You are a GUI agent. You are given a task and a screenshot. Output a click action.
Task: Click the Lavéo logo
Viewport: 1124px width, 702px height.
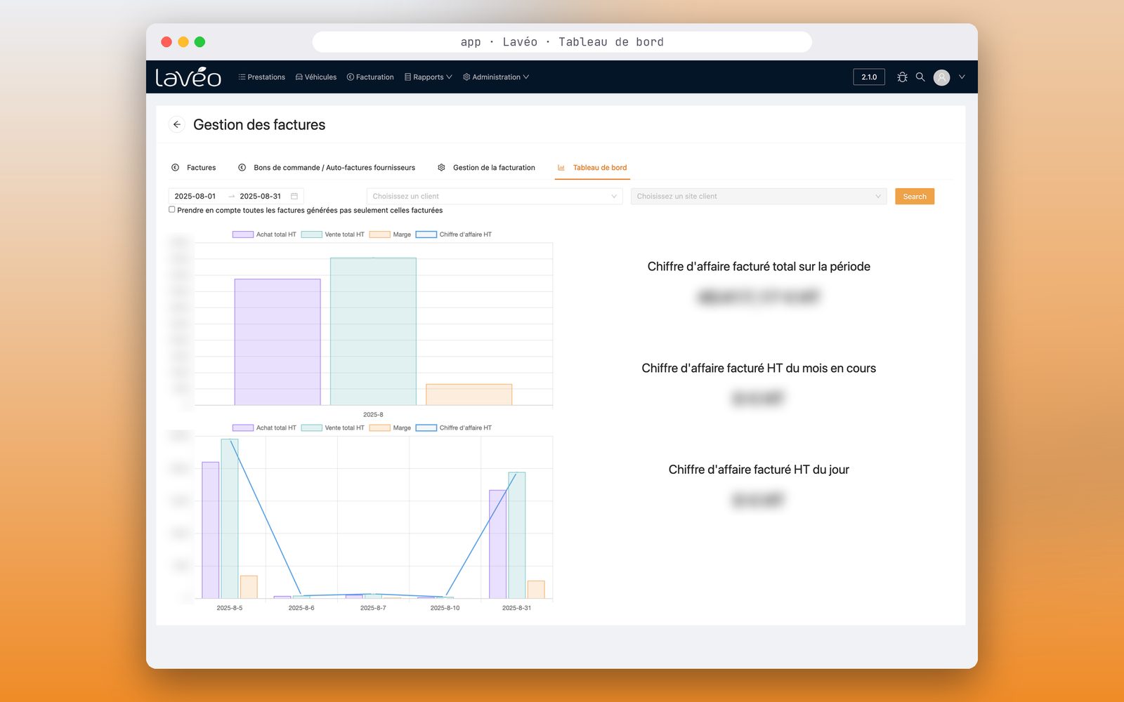188,77
